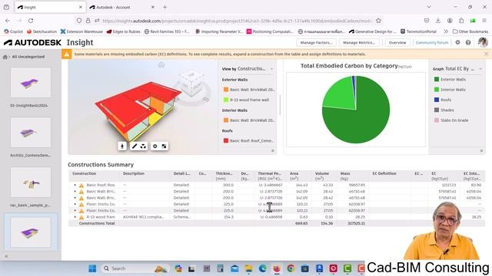Click the orange Exterior Walls BrickWall swatch
The height and width of the screenshot is (276, 492).
(226, 90)
